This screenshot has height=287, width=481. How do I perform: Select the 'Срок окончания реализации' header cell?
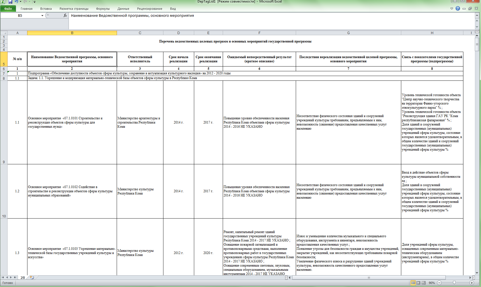(x=208, y=59)
